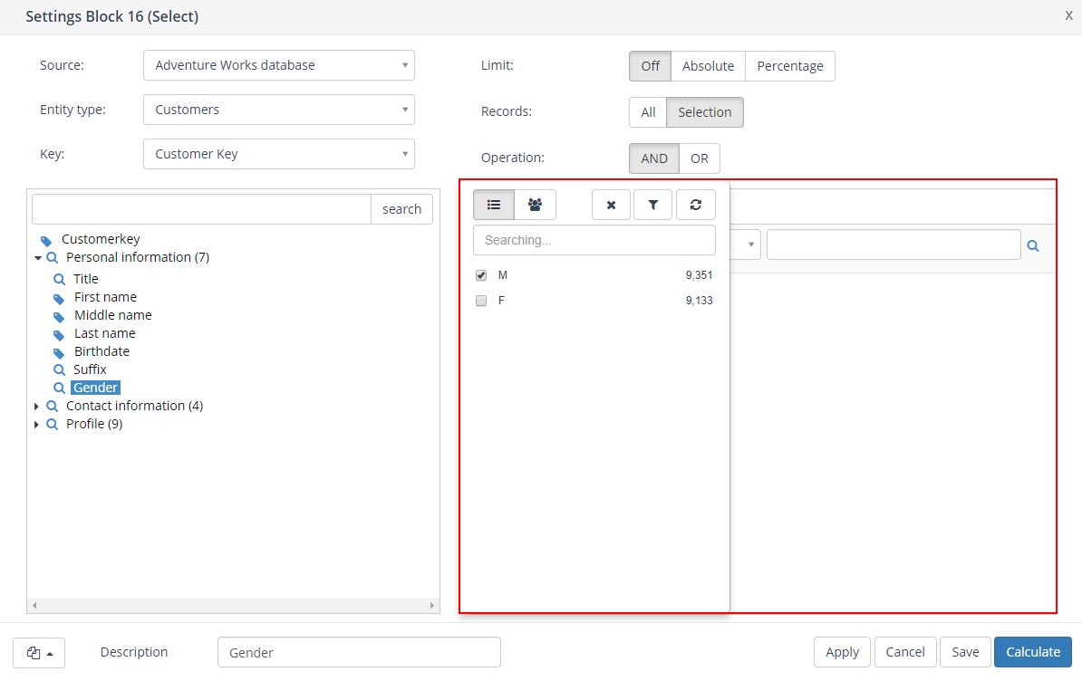
Task: Click the filter funnel icon
Action: 652,205
